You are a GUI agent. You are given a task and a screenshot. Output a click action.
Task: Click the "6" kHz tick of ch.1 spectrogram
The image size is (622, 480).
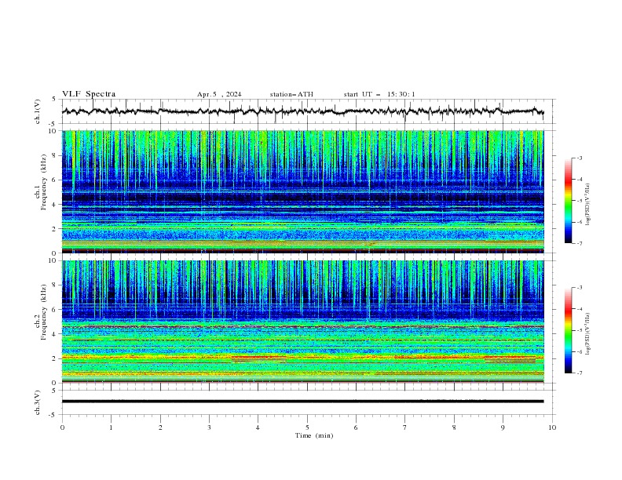tap(56, 180)
